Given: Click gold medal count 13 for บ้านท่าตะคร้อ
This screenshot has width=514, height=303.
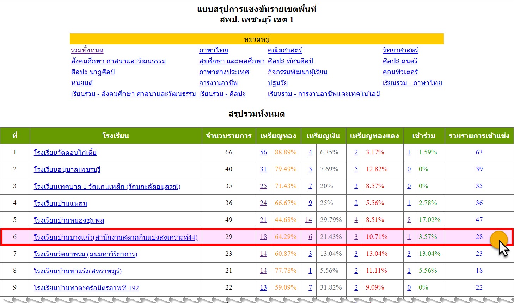Looking at the screenshot, I should coord(263,287).
